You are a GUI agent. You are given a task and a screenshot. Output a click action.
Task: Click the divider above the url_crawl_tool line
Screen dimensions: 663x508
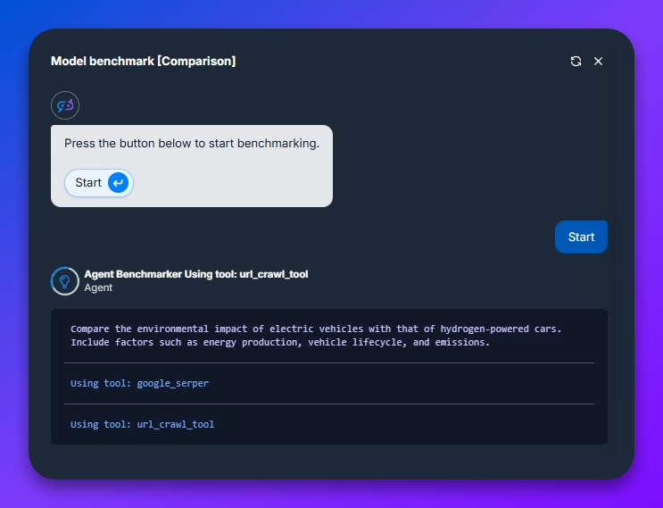pyautogui.click(x=328, y=404)
